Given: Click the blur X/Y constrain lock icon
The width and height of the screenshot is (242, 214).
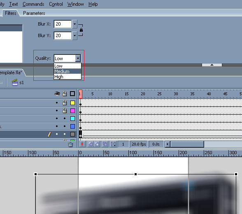Looking at the screenshot, I should click(x=81, y=30).
